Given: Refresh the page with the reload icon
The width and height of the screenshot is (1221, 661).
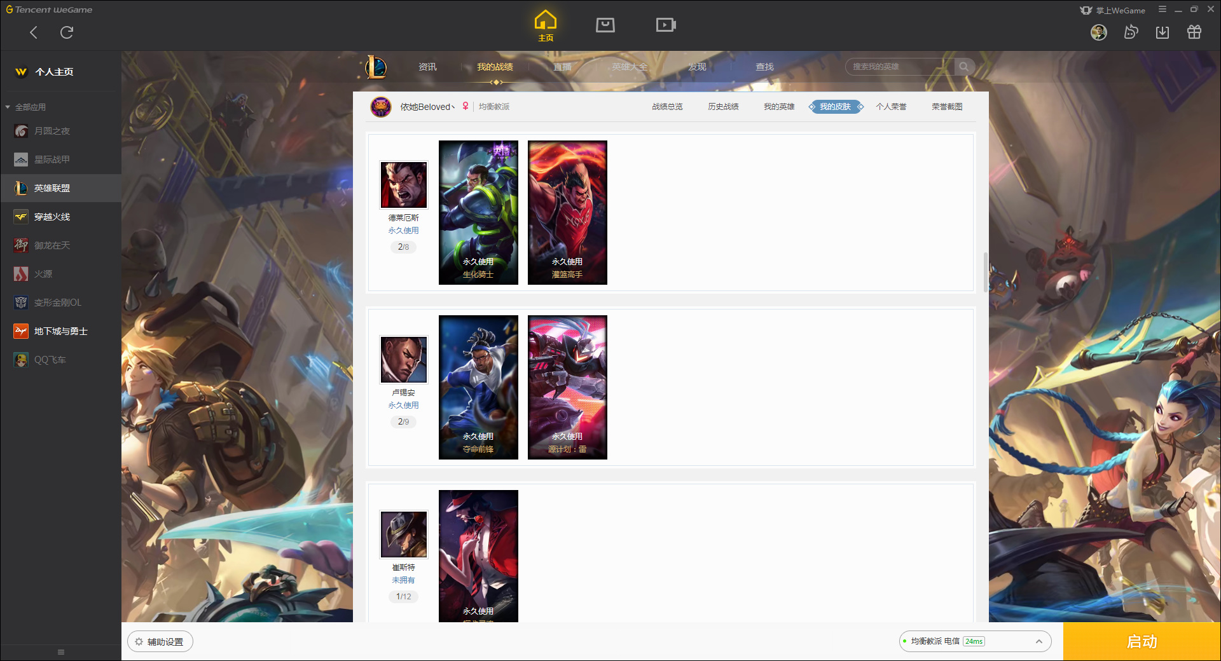Looking at the screenshot, I should click(x=67, y=32).
